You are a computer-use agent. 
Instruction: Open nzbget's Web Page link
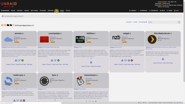click(137, 64)
